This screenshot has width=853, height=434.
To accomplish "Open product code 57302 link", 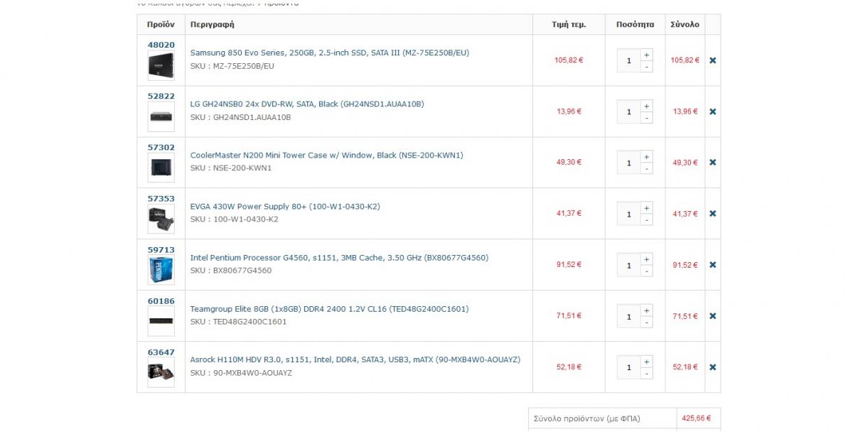I will point(161,147).
